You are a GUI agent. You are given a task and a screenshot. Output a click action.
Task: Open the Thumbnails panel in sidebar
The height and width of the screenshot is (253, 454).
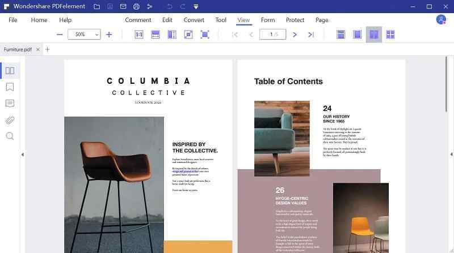[x=10, y=71]
